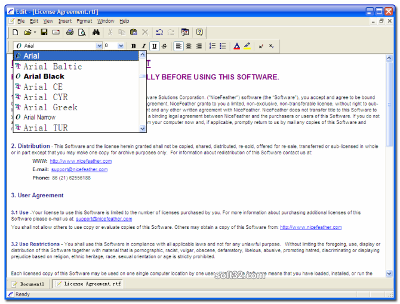The height and width of the screenshot is (304, 400).
Task: Click font list scroll down arrow
Action: coord(142,129)
